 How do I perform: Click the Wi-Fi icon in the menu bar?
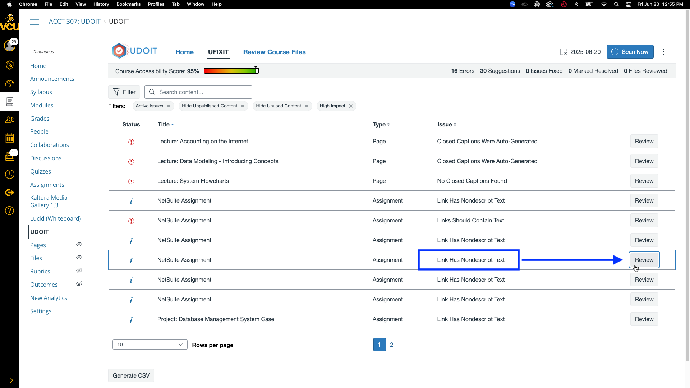[x=604, y=4]
